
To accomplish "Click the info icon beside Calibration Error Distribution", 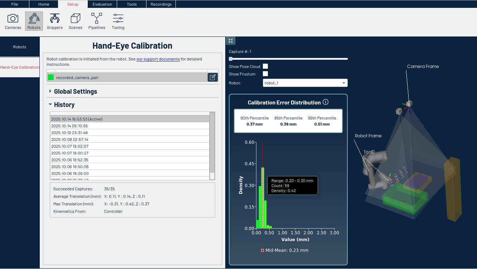I will click(326, 102).
